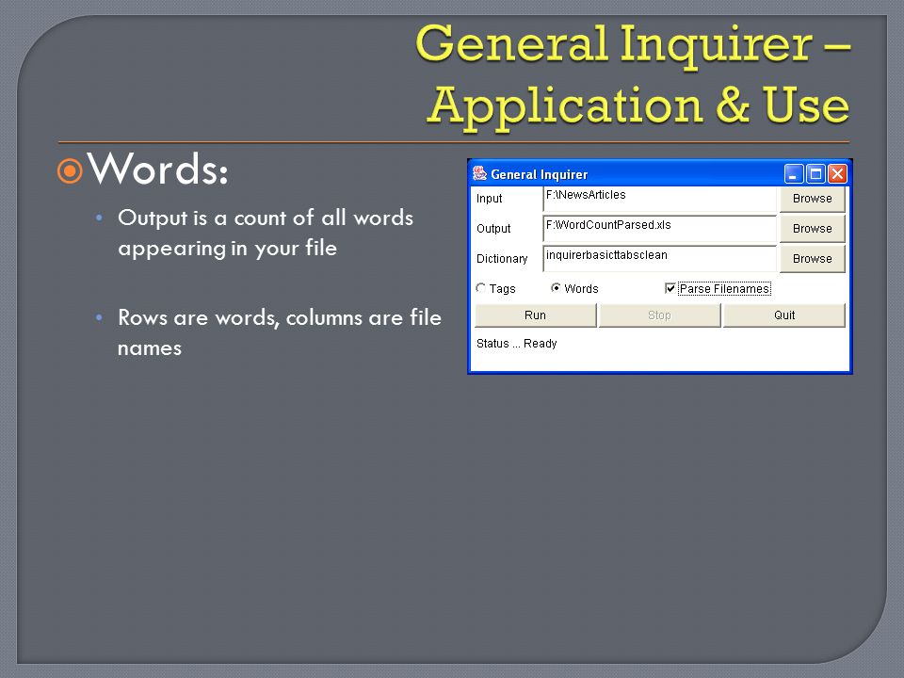Click the "Output" label in the dialog
Screen dimensions: 904x678
(x=493, y=228)
